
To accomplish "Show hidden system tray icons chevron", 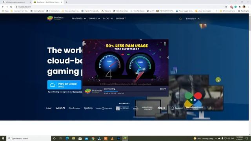I will point(216,138).
